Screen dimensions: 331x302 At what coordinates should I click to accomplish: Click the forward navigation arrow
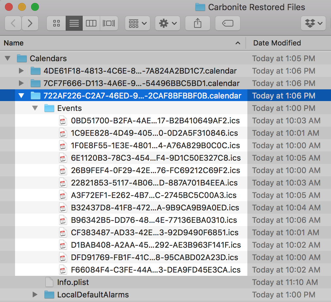[x=30, y=23]
